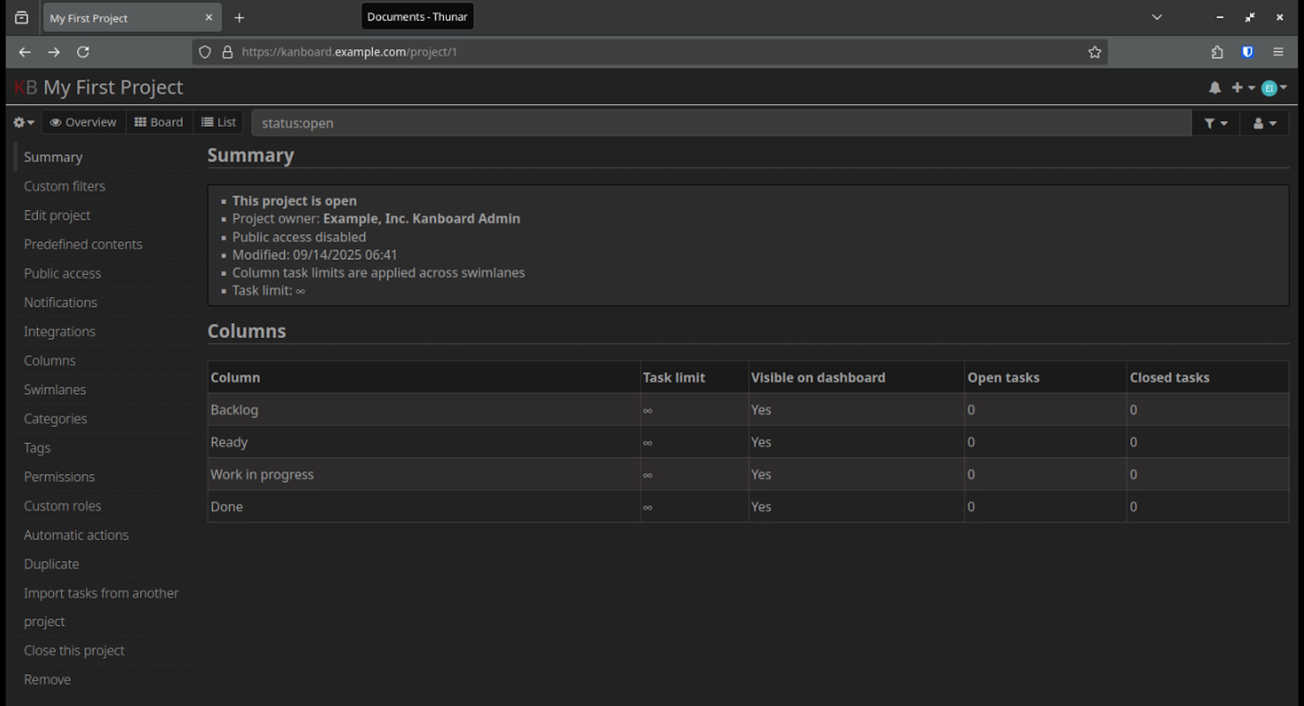Viewport: 1304px width, 706px height.
Task: Expand the project gear settings dropdown
Action: point(24,123)
